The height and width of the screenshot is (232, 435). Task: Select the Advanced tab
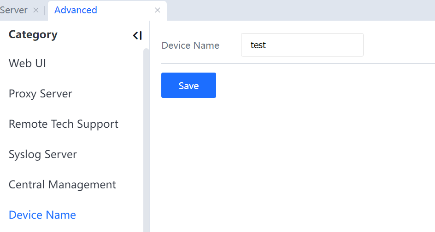[x=76, y=10]
